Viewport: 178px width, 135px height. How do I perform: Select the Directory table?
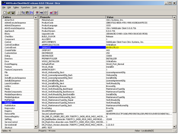9,58
